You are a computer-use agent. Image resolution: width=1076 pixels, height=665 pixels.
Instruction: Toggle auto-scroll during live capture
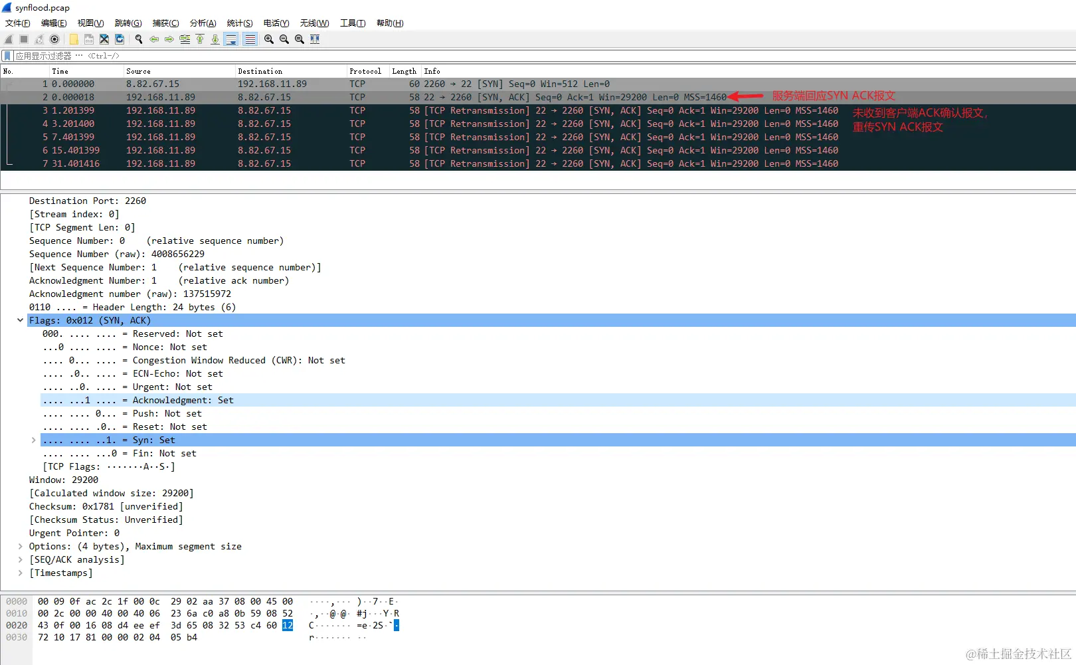pos(231,39)
